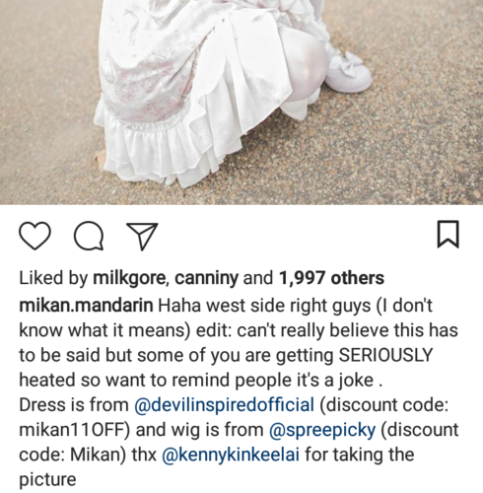Screen dimensions: 483x493
Task: View the 1,997 others who liked
Action: click(x=331, y=278)
